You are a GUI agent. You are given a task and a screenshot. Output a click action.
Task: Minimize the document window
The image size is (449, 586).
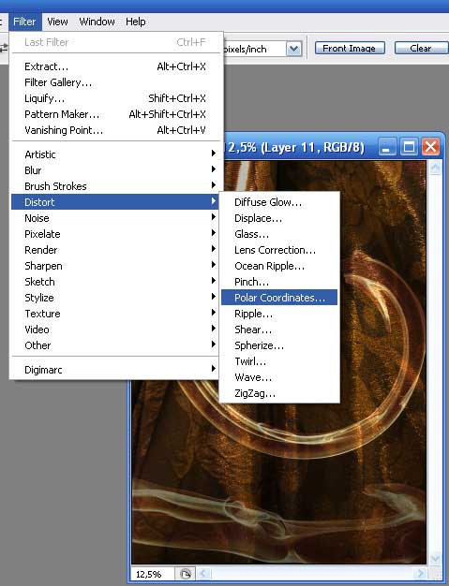point(387,147)
